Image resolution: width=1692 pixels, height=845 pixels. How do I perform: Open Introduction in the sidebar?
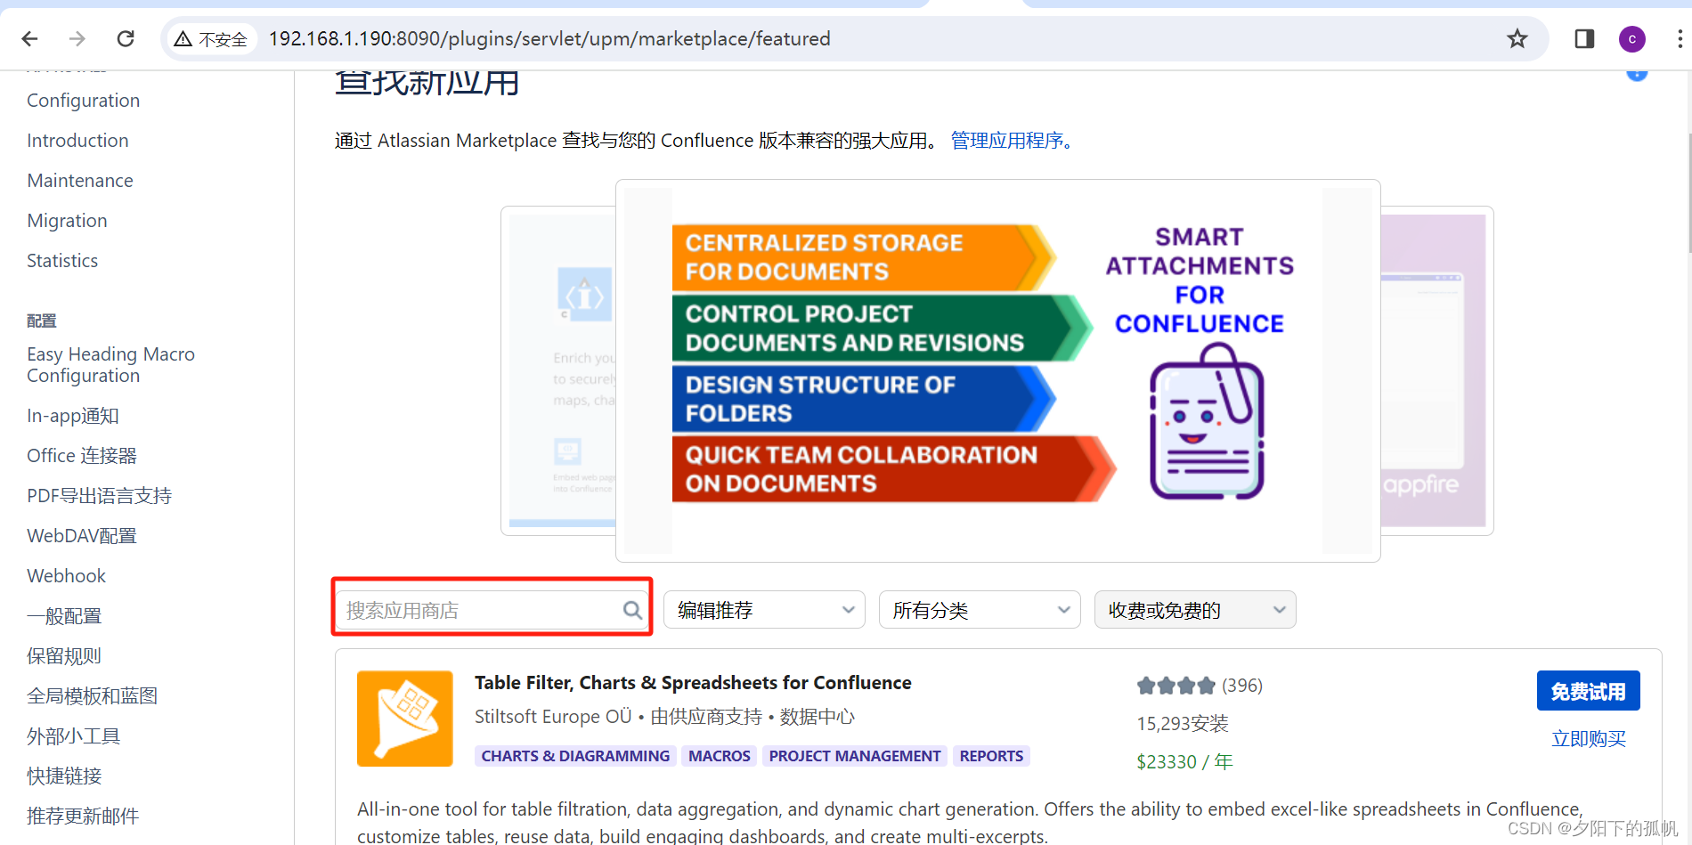77,141
